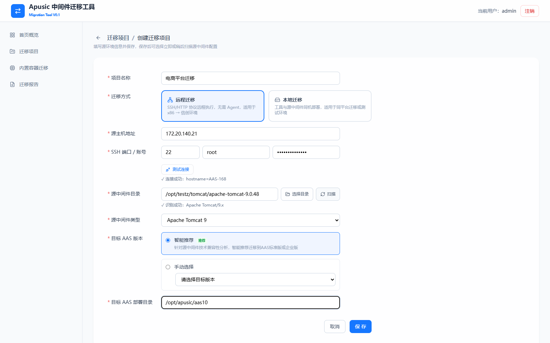Click the 项目名称 input field
The width and height of the screenshot is (550, 343).
point(251,78)
